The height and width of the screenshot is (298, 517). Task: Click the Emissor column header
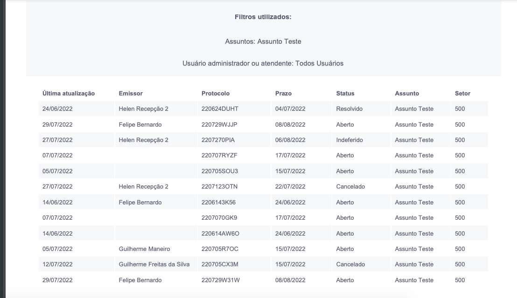(131, 94)
